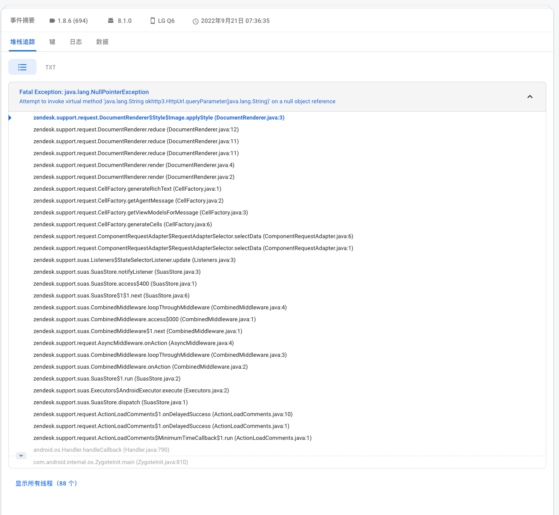Click the clock timestamp icon
The image size is (559, 515).
pyautogui.click(x=196, y=21)
